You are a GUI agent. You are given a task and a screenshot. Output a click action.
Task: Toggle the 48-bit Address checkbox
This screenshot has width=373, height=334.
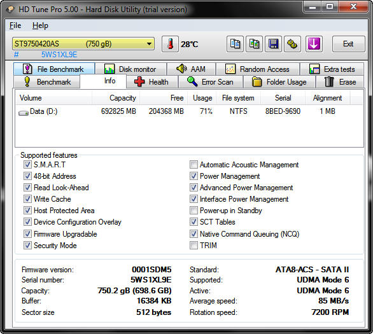[x=27, y=176]
